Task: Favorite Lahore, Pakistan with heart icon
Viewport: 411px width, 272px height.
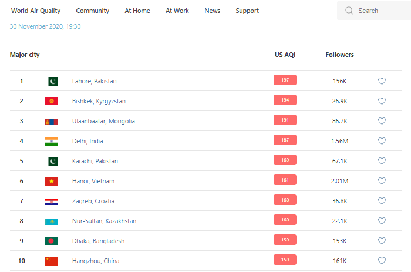Action: click(382, 81)
